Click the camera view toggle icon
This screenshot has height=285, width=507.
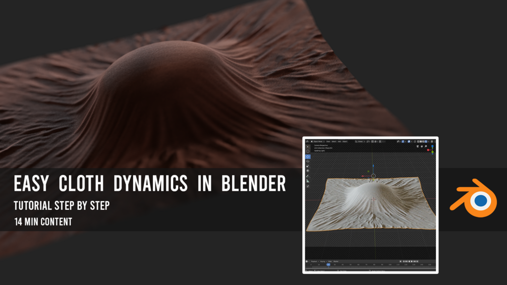(418, 146)
